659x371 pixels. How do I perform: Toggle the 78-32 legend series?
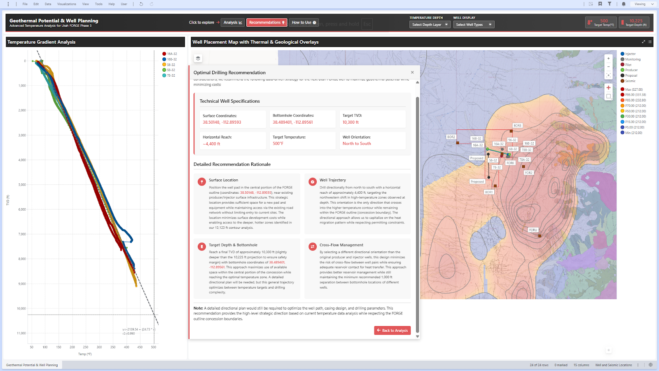point(169,75)
